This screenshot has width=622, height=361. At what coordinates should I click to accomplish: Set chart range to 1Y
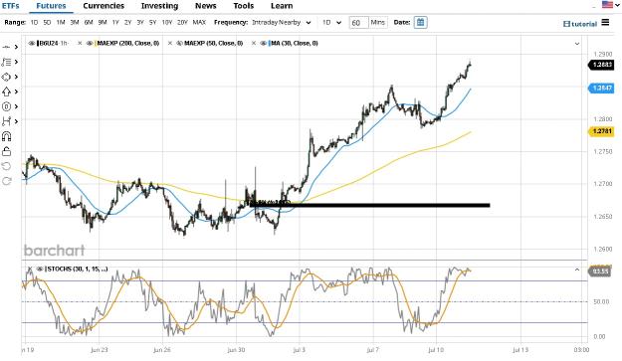pos(115,22)
